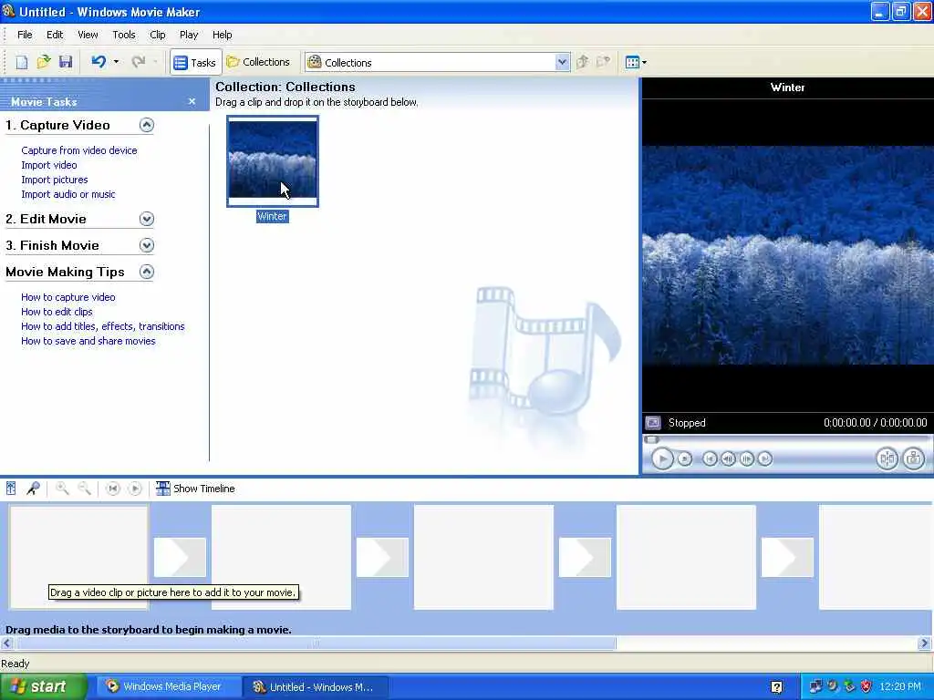Close the Movie Tasks pane
Image resolution: width=934 pixels, height=700 pixels.
point(192,101)
